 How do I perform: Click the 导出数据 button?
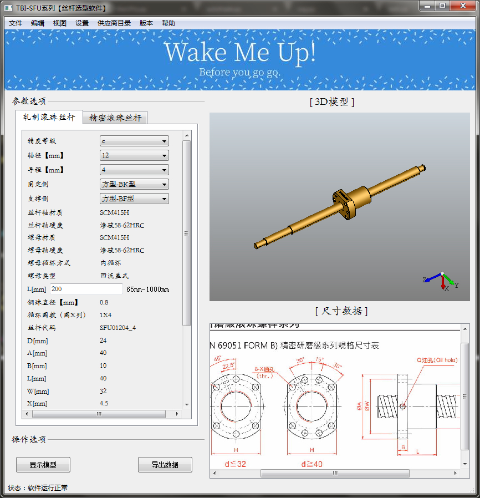(x=165, y=465)
